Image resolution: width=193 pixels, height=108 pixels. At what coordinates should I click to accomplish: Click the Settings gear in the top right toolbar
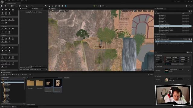[189, 6]
